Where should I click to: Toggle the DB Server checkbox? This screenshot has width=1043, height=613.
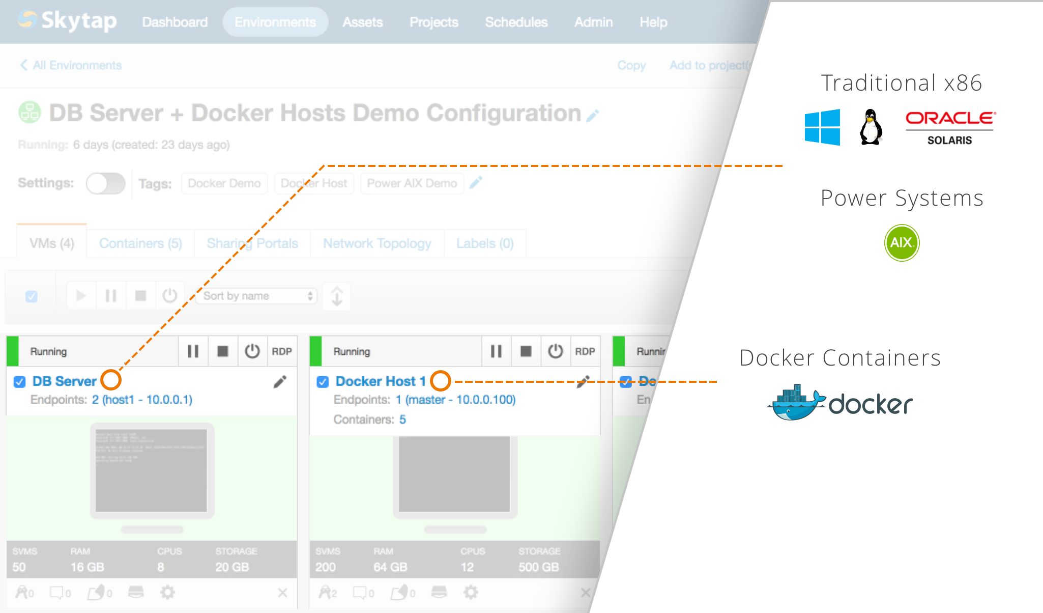tap(20, 382)
